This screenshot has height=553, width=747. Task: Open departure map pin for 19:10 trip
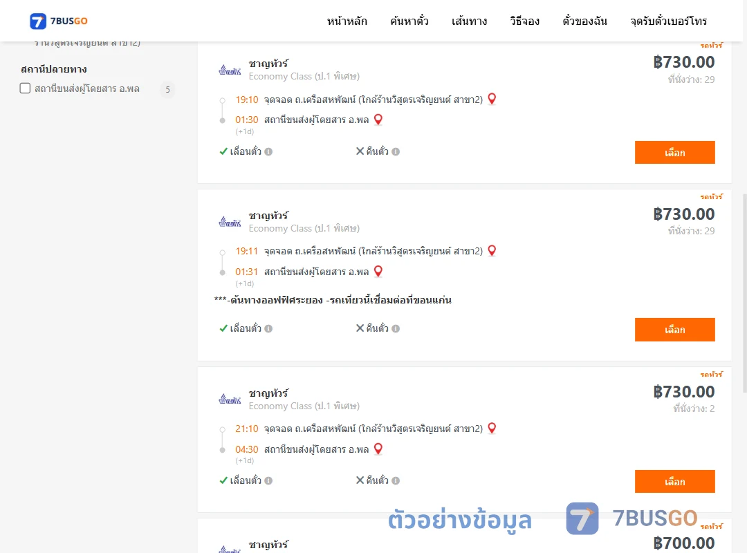[x=492, y=99]
